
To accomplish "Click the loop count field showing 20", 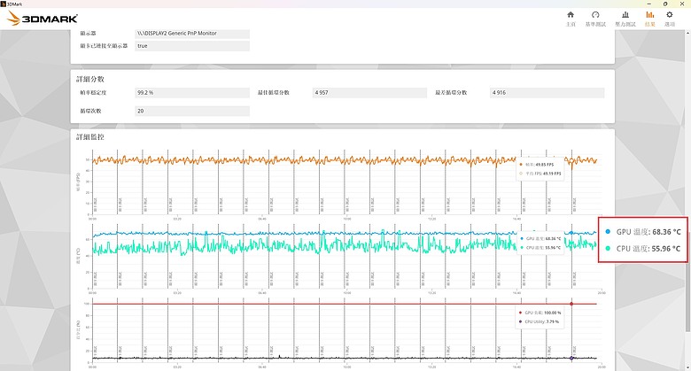I will pyautogui.click(x=192, y=111).
